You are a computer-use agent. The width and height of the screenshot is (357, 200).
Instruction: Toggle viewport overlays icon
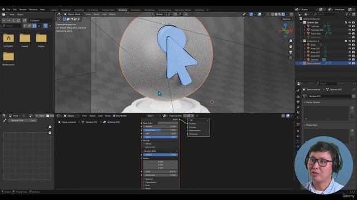coord(259,14)
